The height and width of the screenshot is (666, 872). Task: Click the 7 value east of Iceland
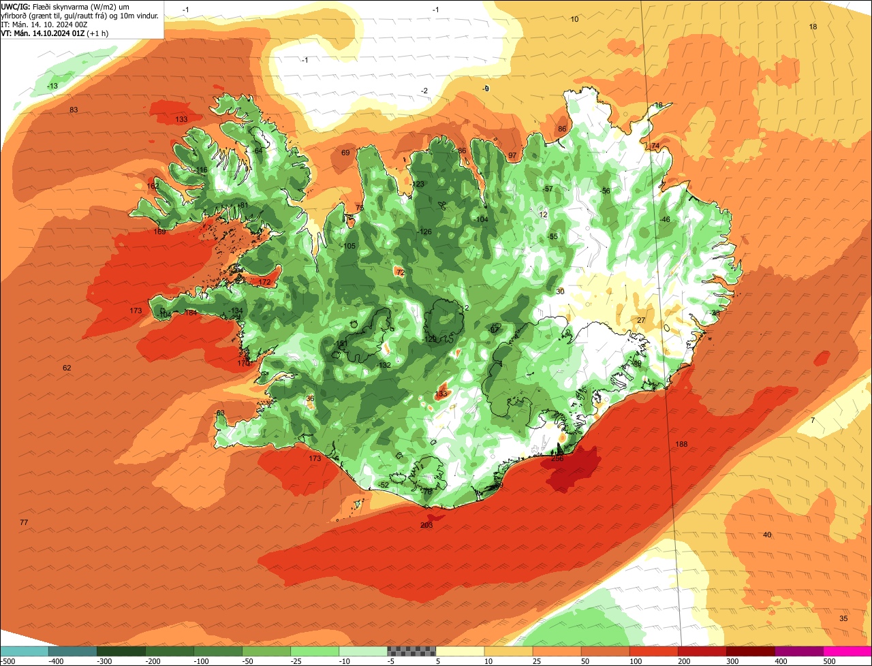coord(813,420)
